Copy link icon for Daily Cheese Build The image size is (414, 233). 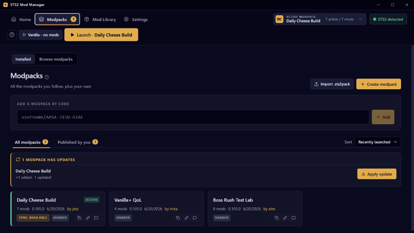88,218
